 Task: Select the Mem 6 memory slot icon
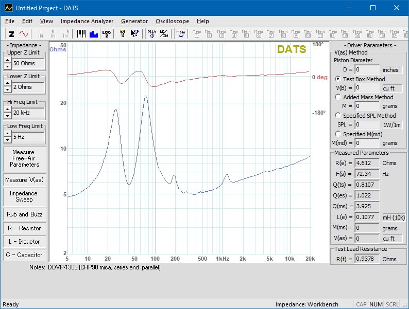coord(258,34)
